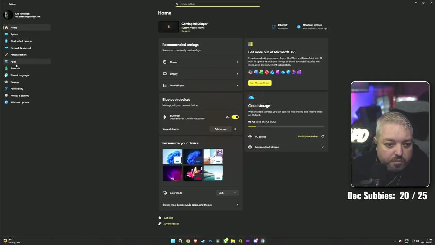The width and height of the screenshot is (435, 245).
Task: Open the Home page in sidebar
Action: [27, 28]
